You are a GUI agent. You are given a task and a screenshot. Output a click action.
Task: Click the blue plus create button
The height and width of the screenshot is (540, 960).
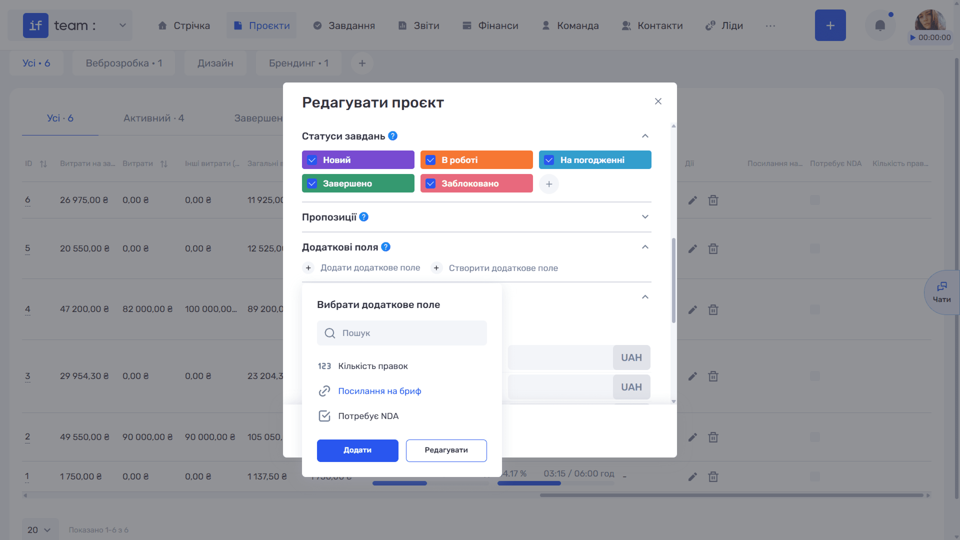coord(830,25)
